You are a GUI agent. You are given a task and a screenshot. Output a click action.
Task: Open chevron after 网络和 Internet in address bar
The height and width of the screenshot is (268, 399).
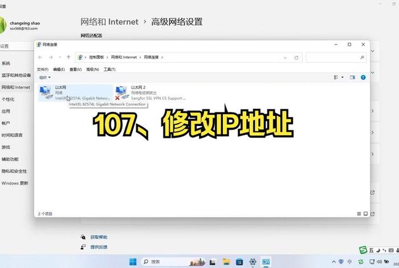140,57
